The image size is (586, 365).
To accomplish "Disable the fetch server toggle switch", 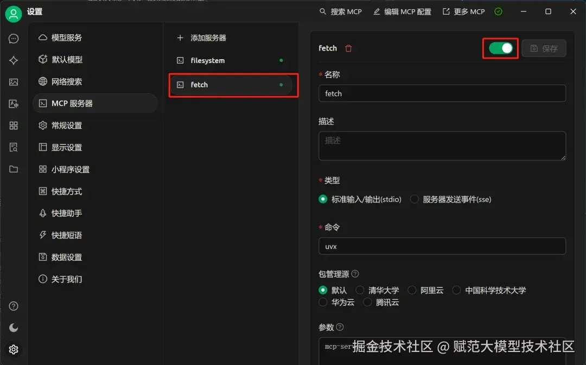I will click(x=500, y=48).
